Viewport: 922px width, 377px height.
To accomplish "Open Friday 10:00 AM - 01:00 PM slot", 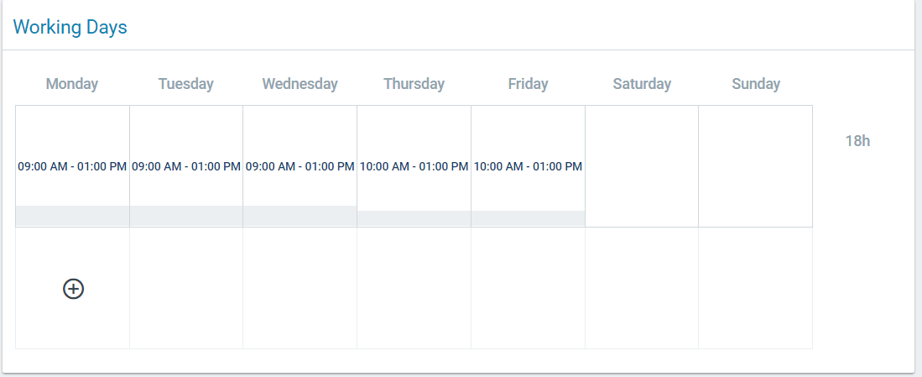I will point(528,166).
